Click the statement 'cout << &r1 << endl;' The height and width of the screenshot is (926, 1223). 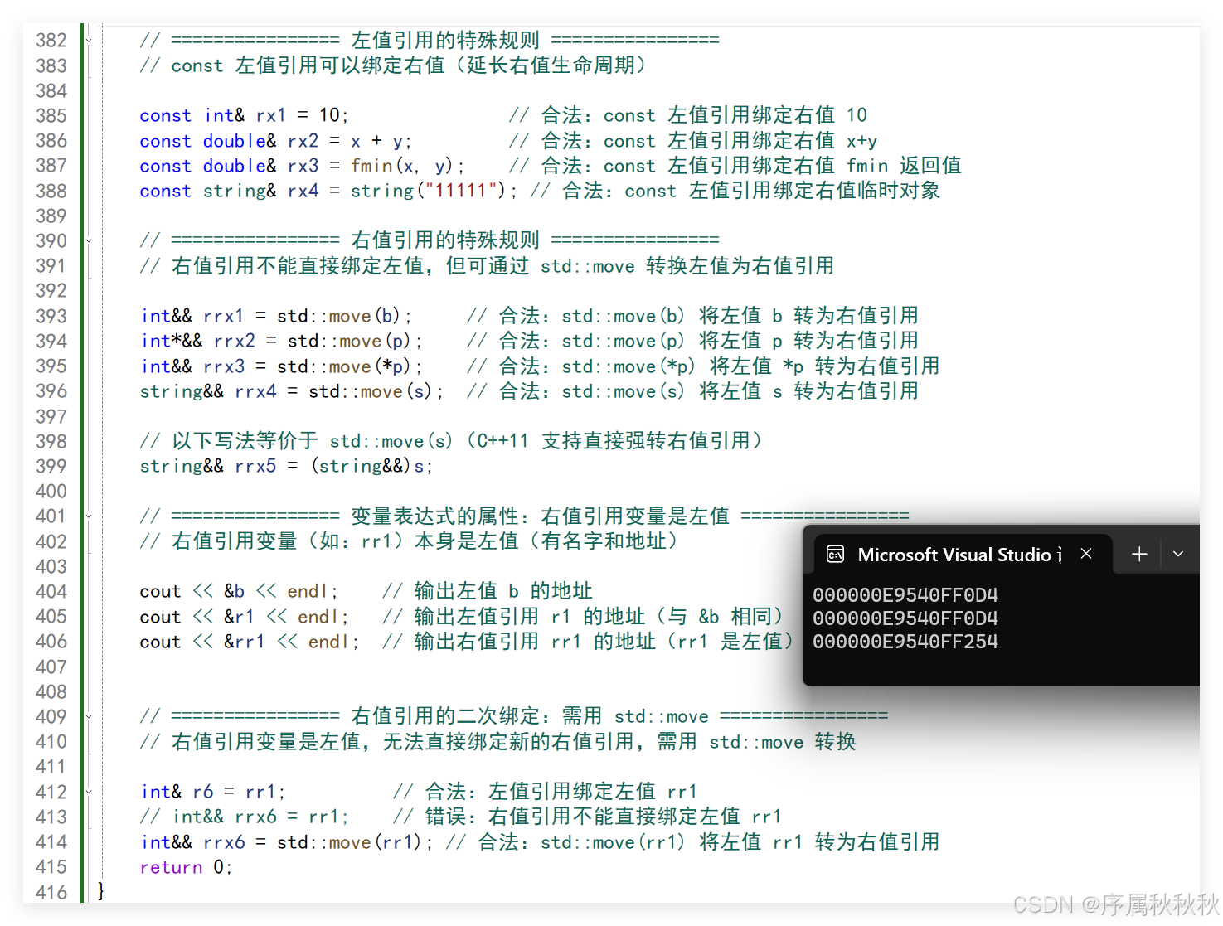pos(244,617)
